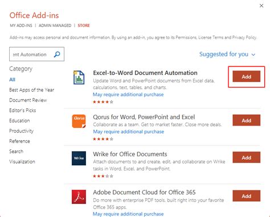Open Excel-to-Word Document Automation title
This screenshot has height=217, width=270.
click(x=145, y=73)
